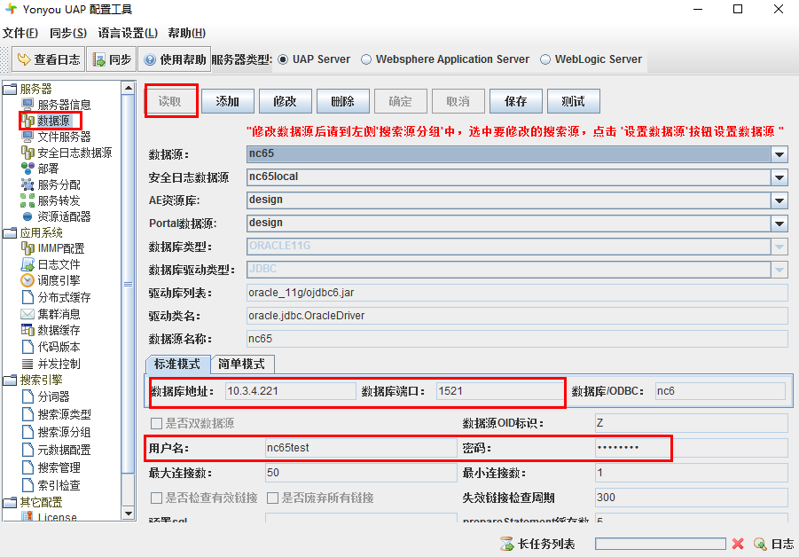Open 代码版本 document icon
Viewport: 799px width, 557px height.
[x=27, y=347]
